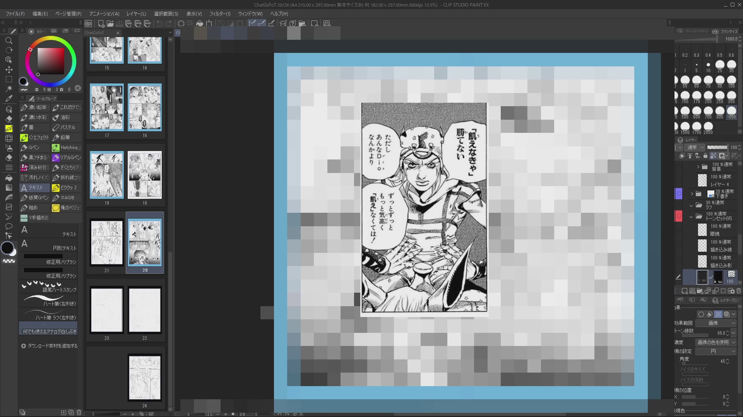
Task: Select the Eyedropper tool
Action: 9,99
